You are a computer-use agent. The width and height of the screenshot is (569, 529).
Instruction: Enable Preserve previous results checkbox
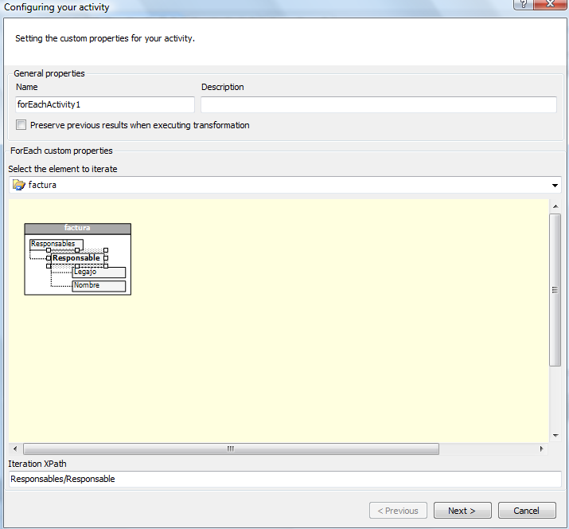(x=21, y=125)
